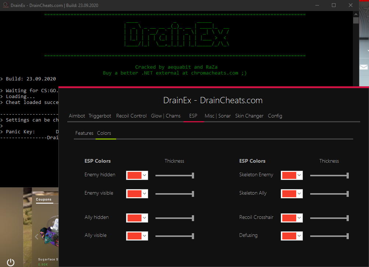Screen dimensions: 369x267
Task: Maximize the DrainEx console window
Action: pyautogui.click(x=334, y=5)
